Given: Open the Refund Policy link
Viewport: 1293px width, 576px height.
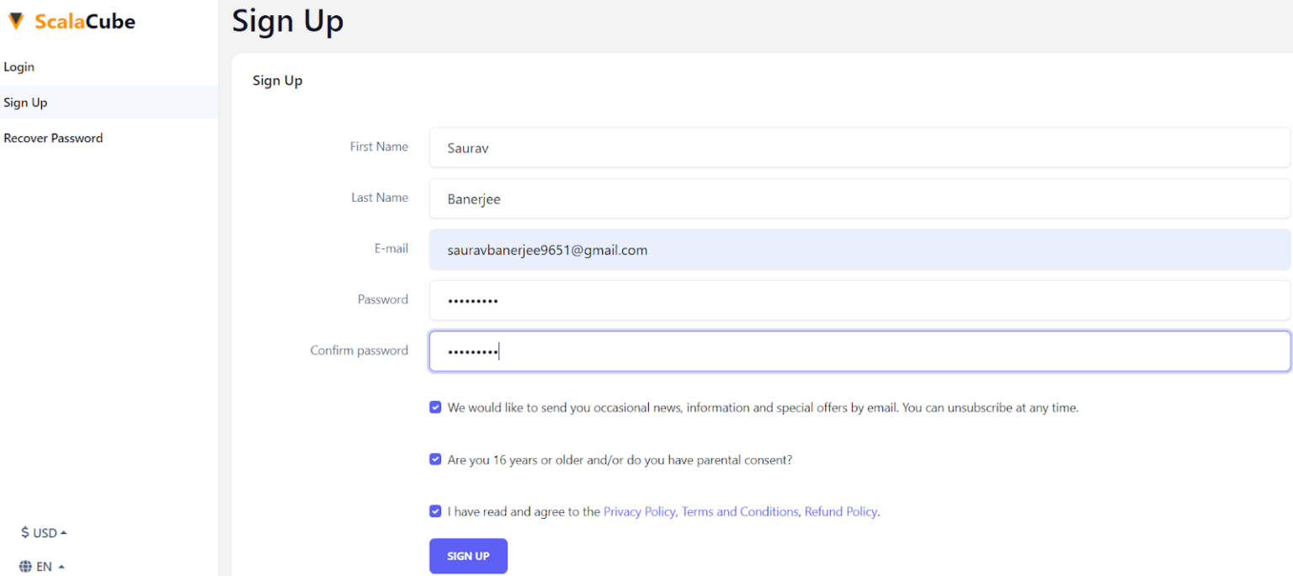Looking at the screenshot, I should (x=840, y=511).
